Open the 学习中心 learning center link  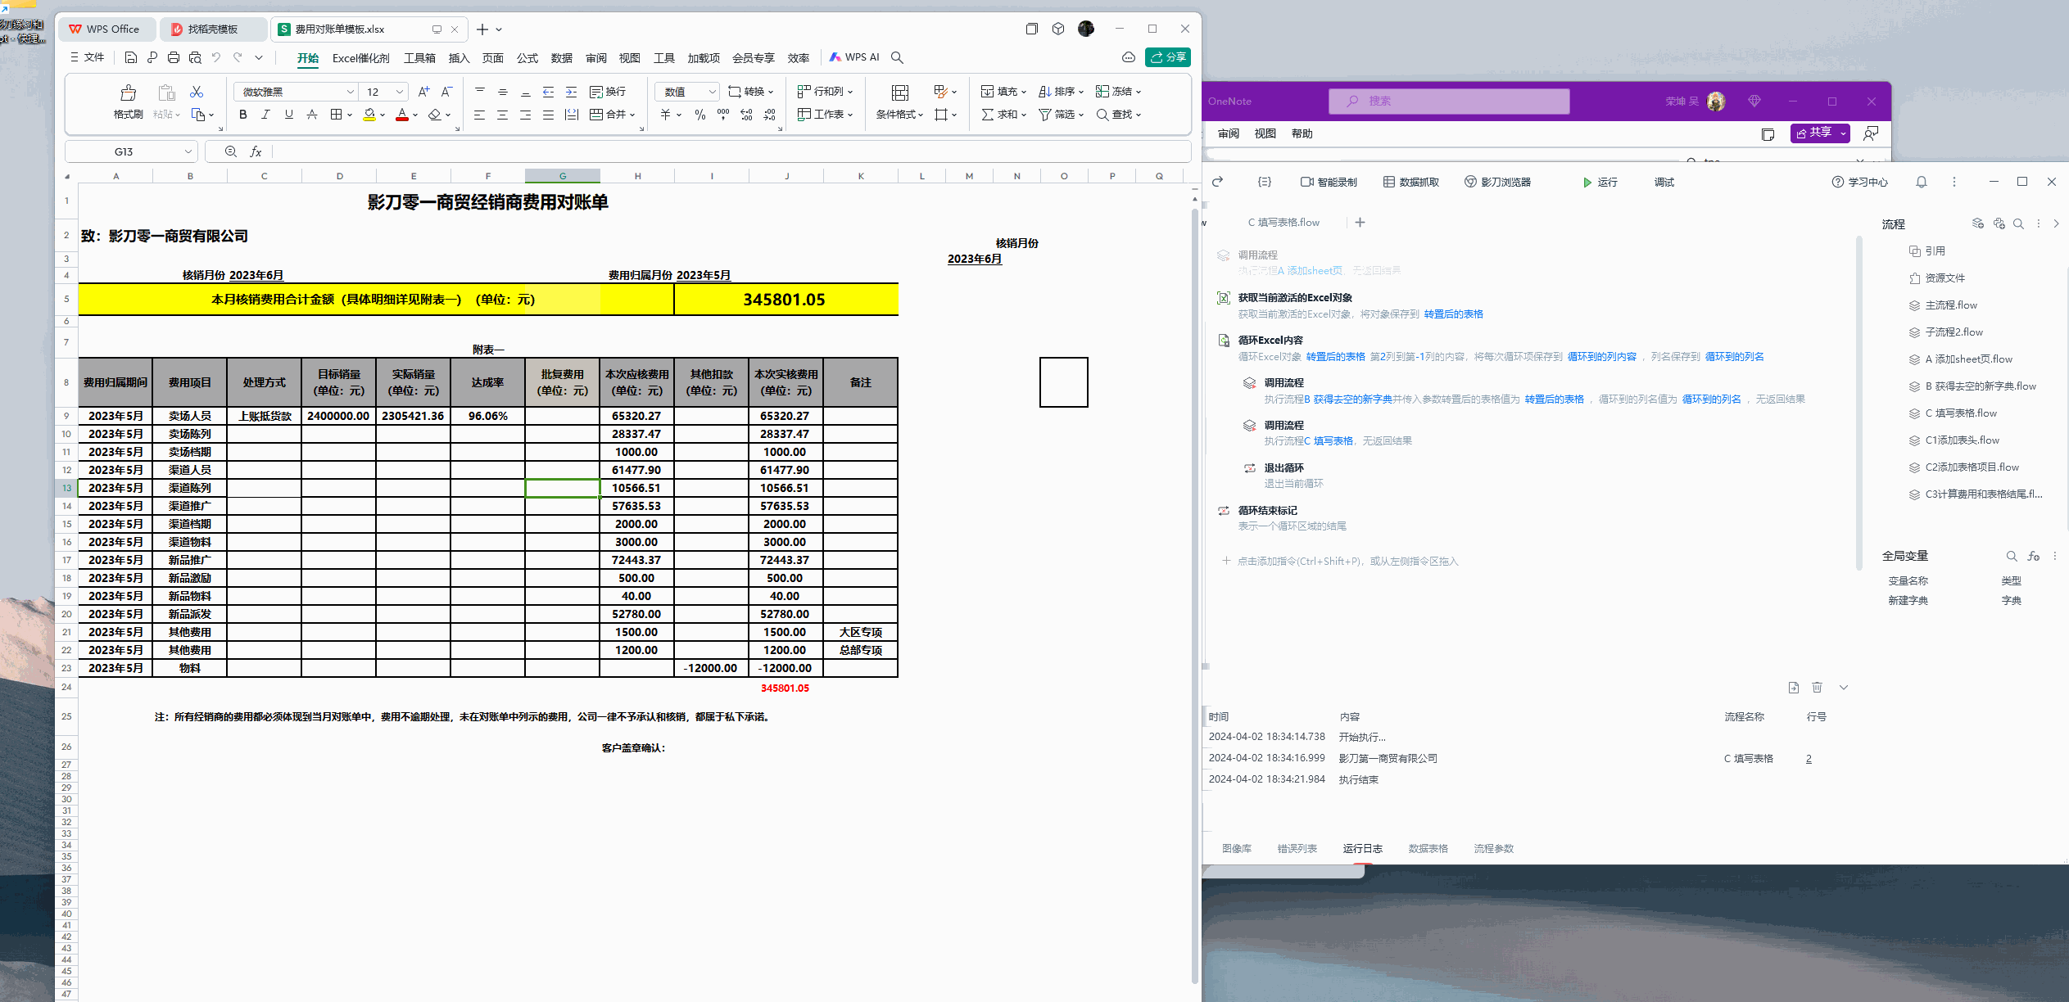click(1860, 182)
